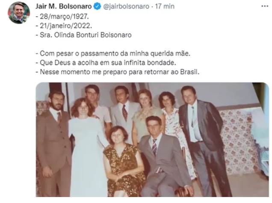Open the attached family photo
Viewport: 272px width, 203px height.
(152, 140)
